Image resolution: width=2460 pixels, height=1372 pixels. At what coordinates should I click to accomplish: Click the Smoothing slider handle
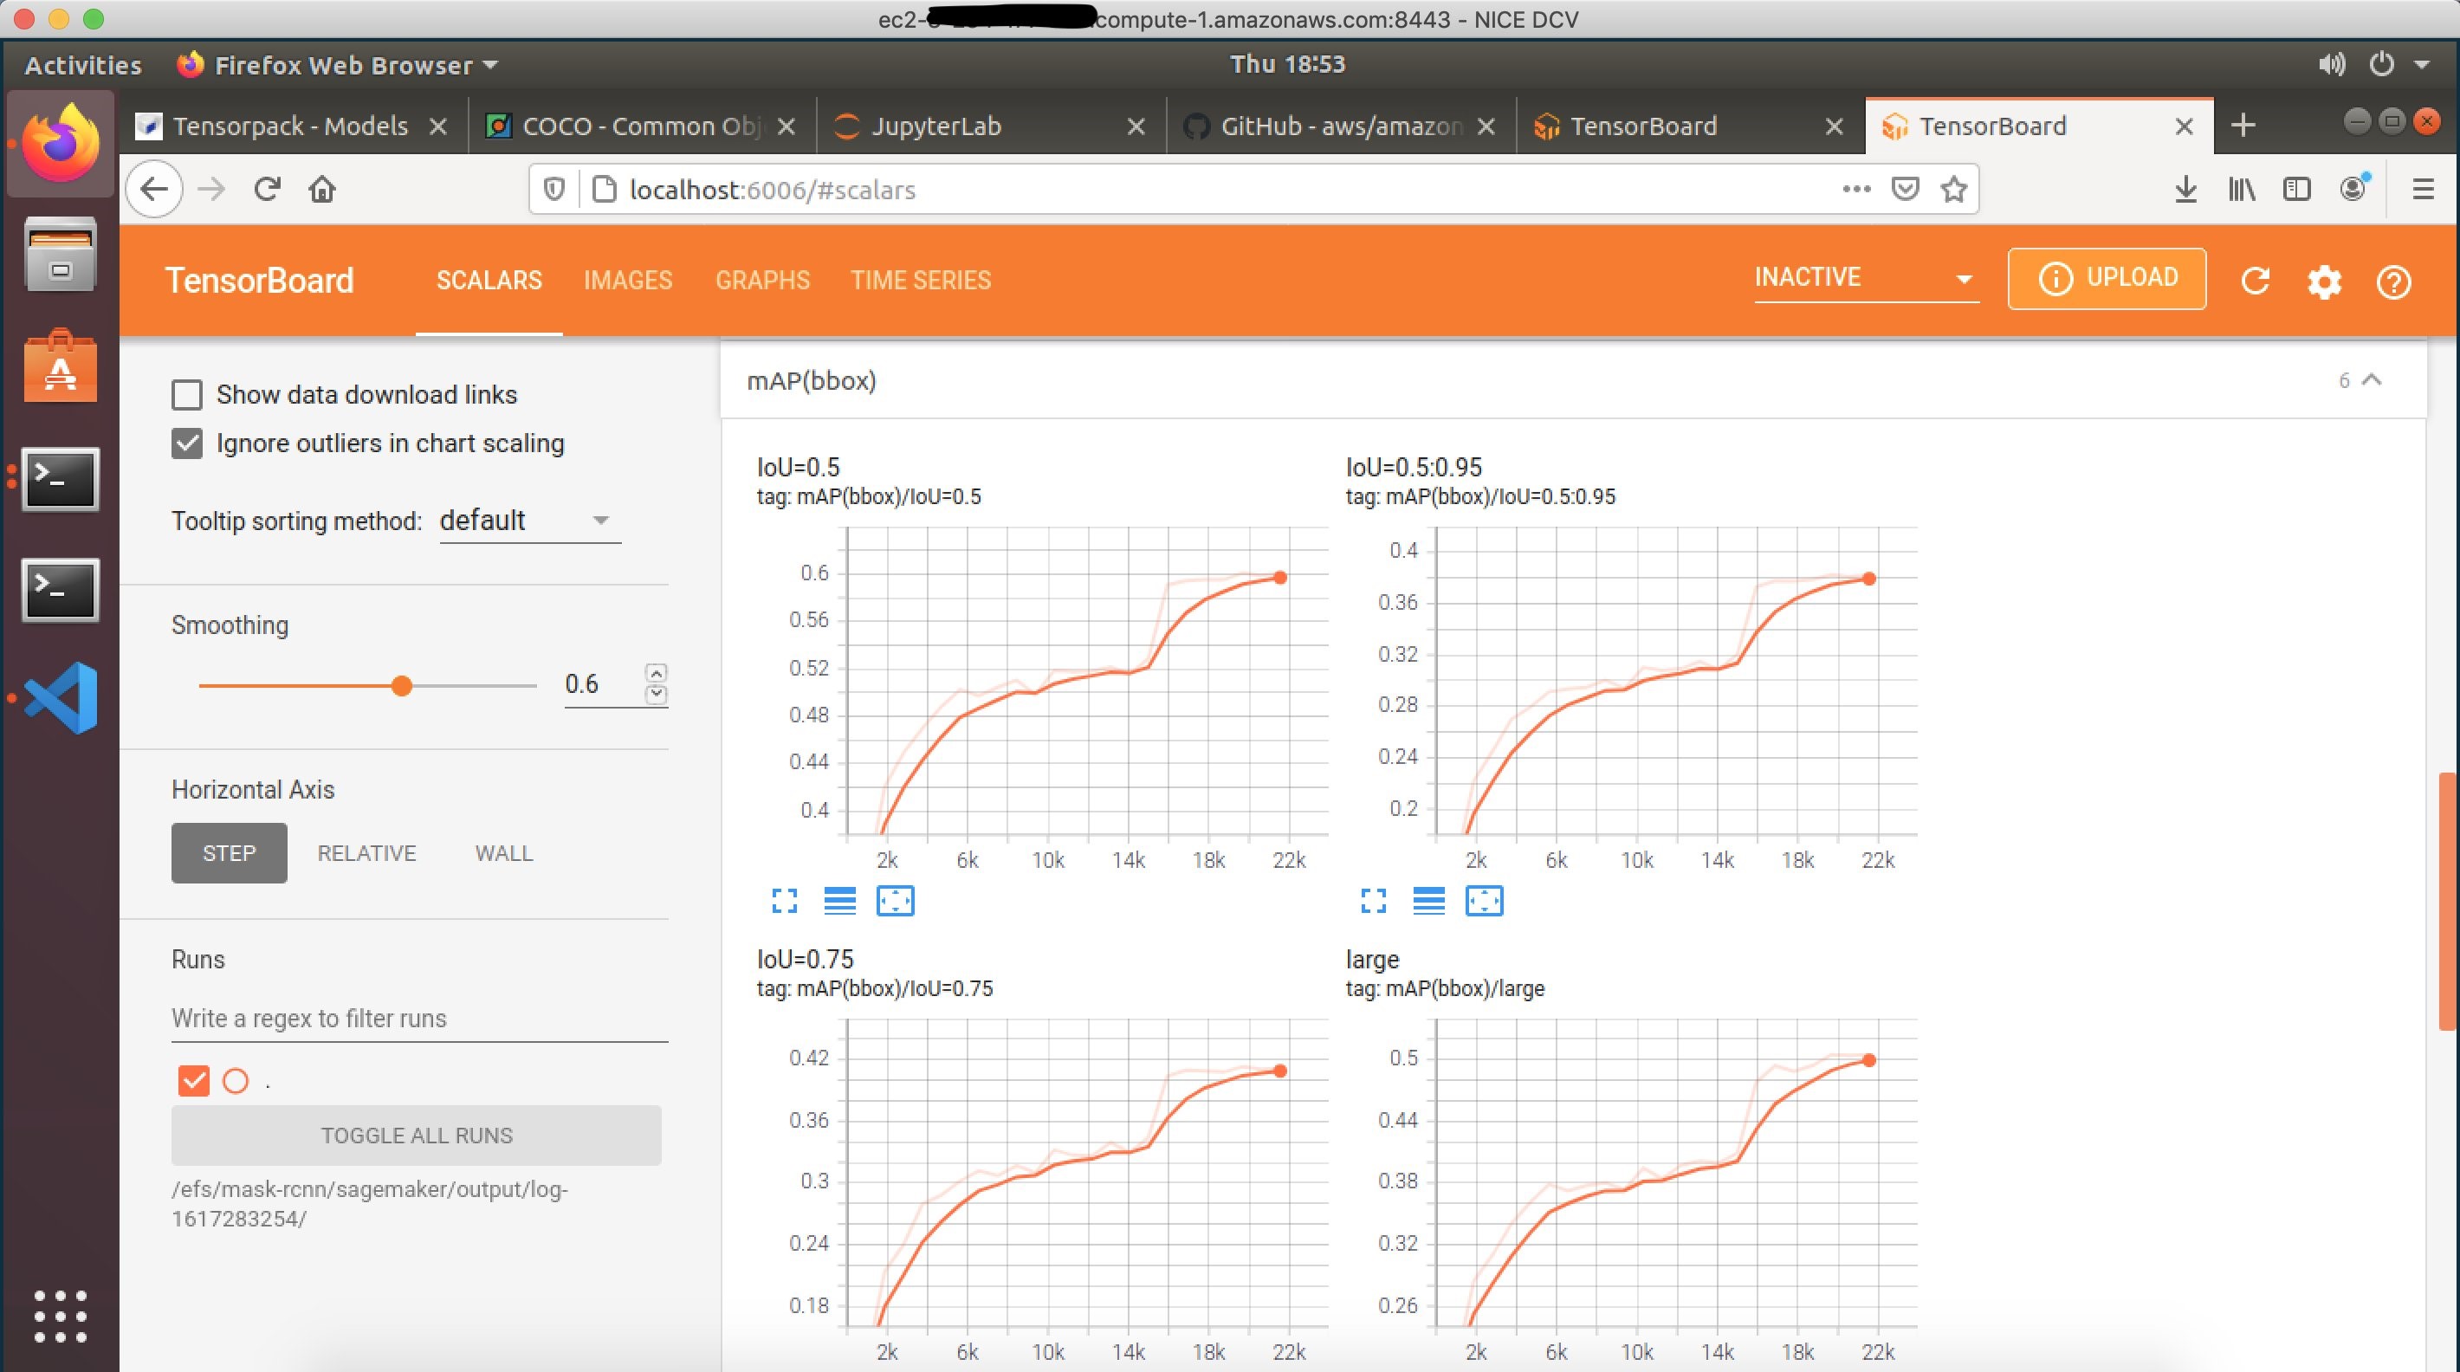[x=402, y=685]
